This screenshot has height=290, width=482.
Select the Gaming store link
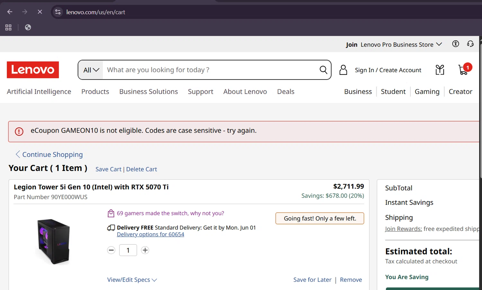tap(427, 92)
